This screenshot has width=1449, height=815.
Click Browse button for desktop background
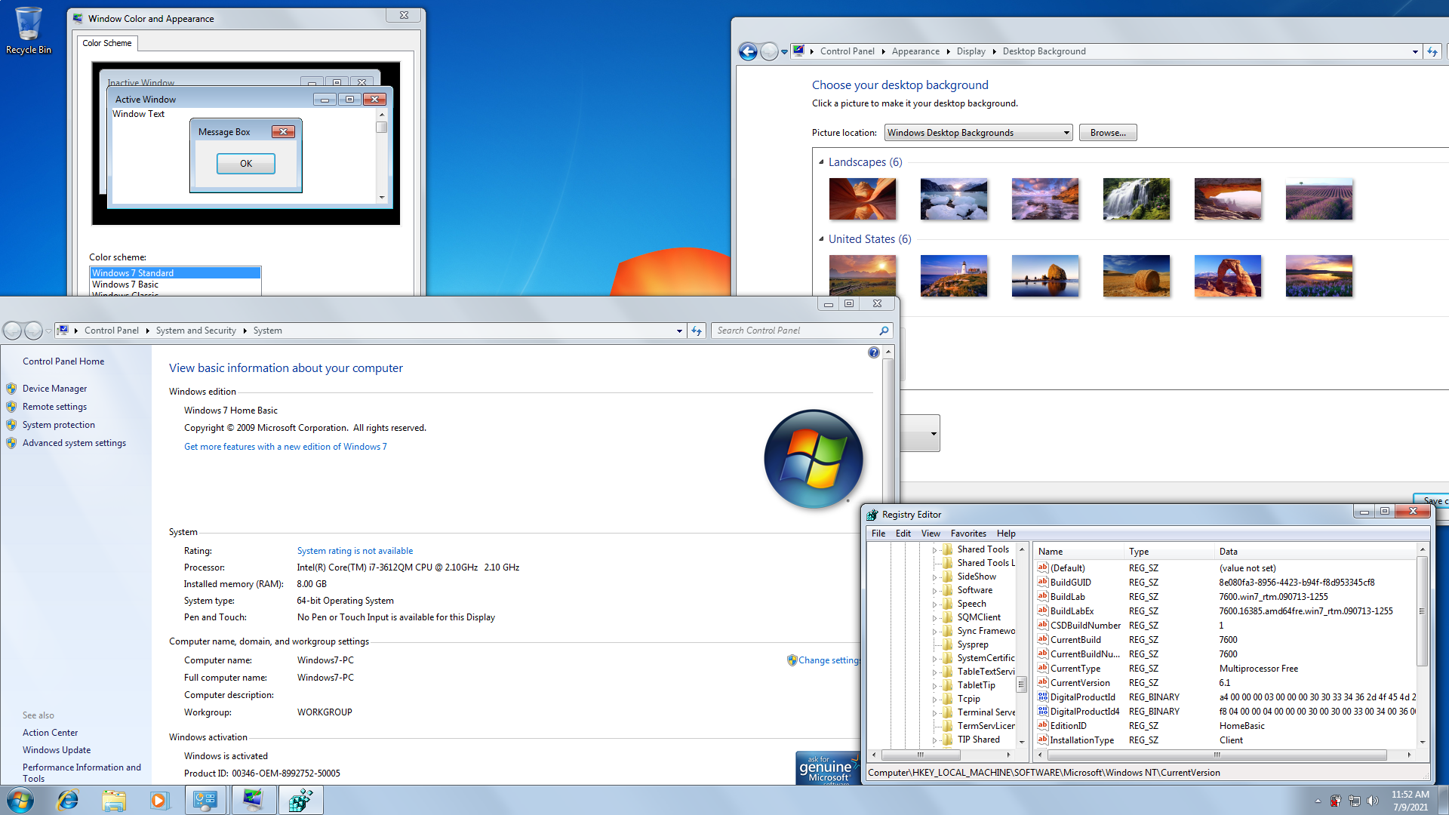(x=1106, y=132)
